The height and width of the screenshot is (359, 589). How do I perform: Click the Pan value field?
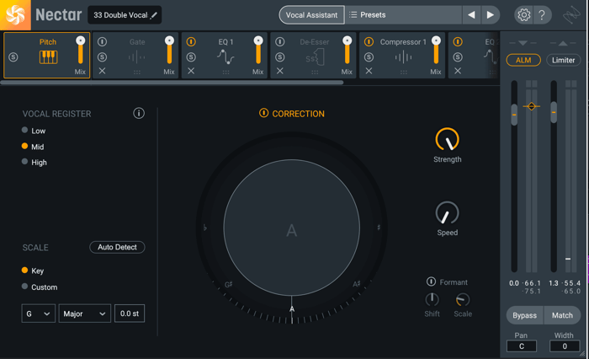(522, 346)
